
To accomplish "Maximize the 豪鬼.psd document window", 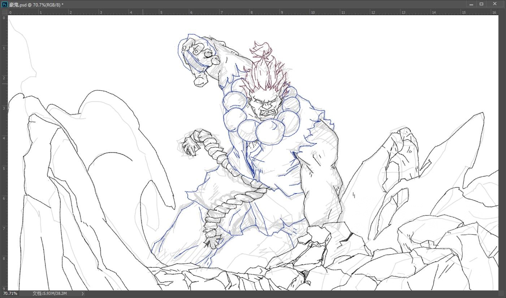I will (x=481, y=4).
